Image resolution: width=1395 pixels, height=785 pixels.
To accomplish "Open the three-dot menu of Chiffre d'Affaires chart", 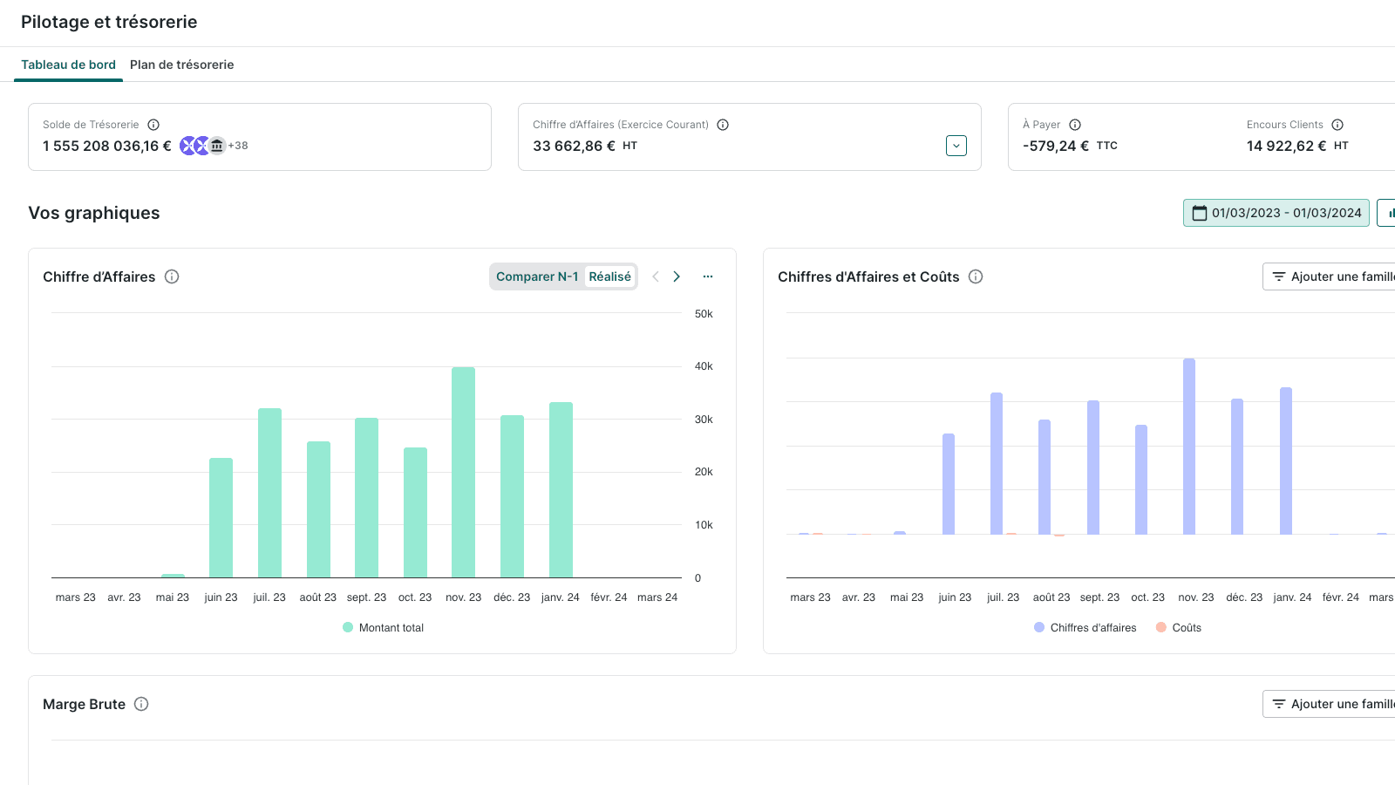I will pos(708,276).
